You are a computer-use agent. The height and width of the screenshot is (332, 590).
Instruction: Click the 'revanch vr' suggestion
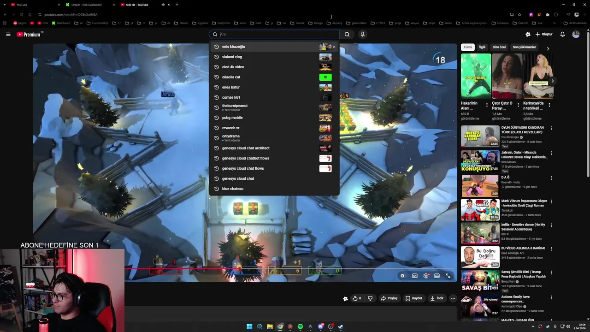click(x=274, y=128)
